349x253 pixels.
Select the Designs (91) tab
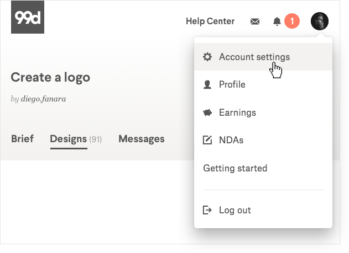[x=76, y=139]
